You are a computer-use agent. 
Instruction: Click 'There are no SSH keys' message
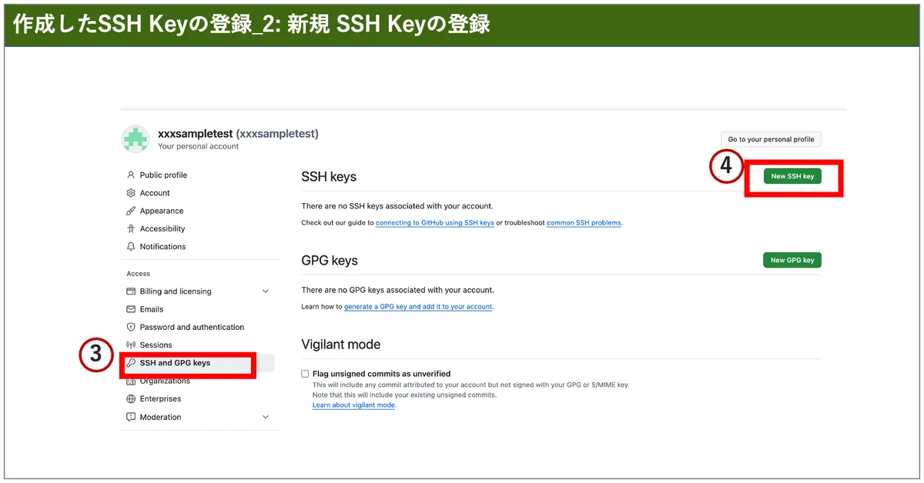(x=397, y=206)
